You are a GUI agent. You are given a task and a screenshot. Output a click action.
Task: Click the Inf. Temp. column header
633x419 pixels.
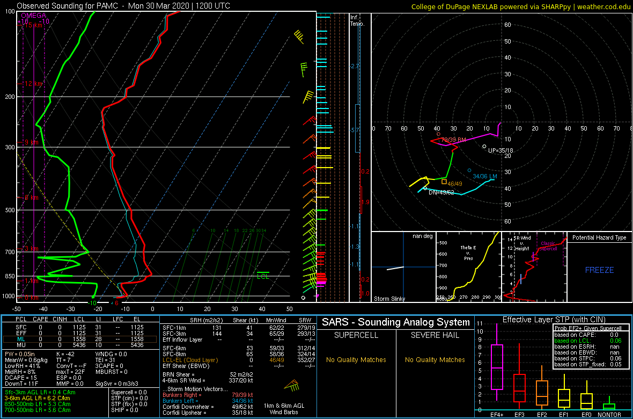tap(357, 20)
